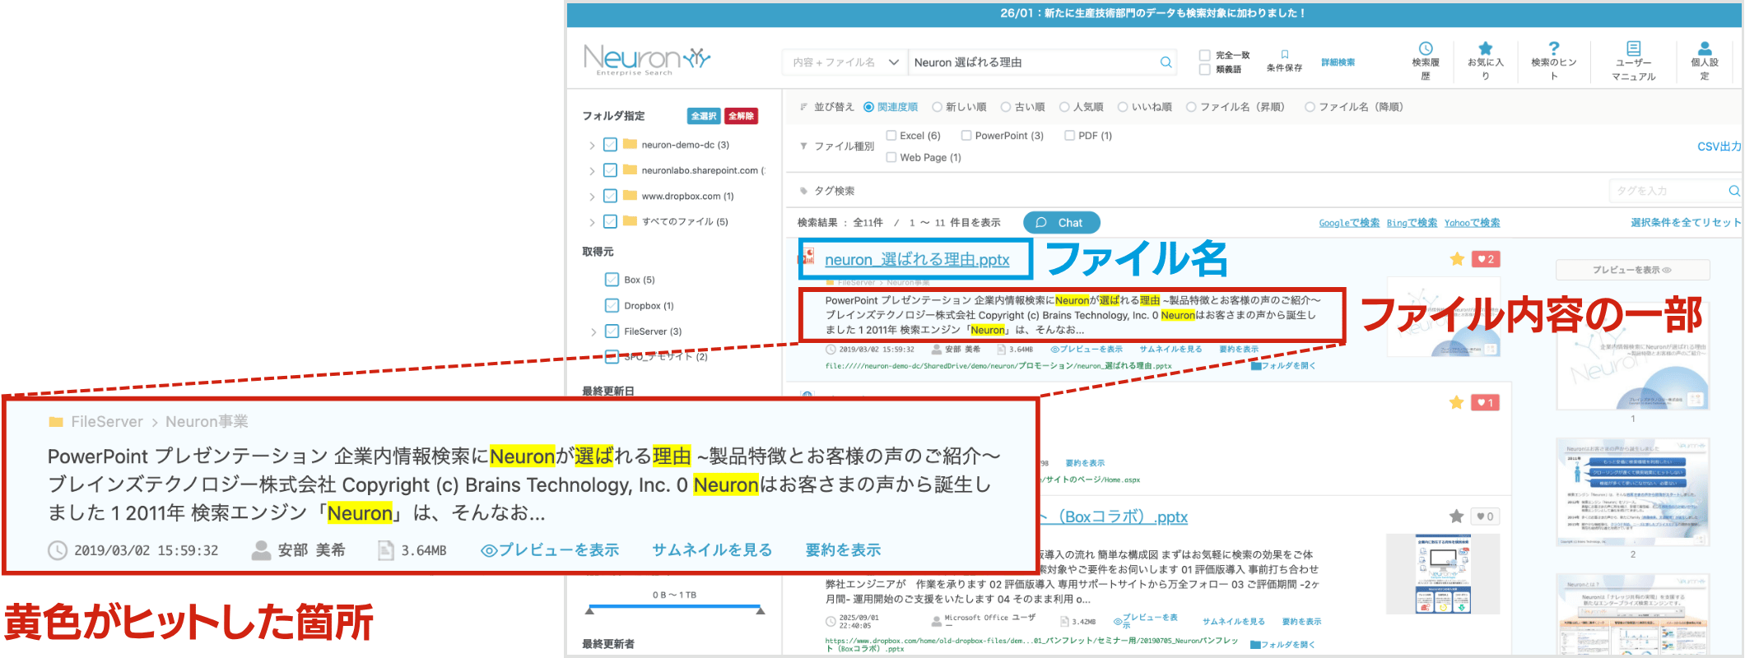The width and height of the screenshot is (1745, 658).
Task: Click 全選択 select all folders button
Action: (704, 116)
